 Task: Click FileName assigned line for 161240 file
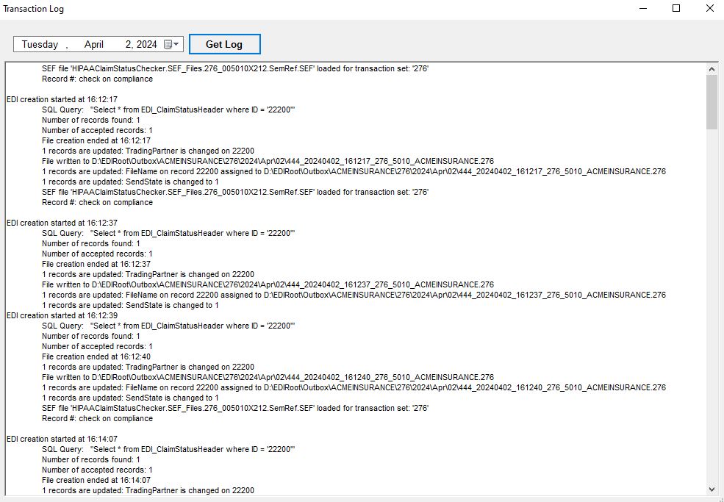click(x=354, y=387)
